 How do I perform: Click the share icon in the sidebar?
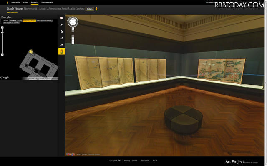point(62,38)
